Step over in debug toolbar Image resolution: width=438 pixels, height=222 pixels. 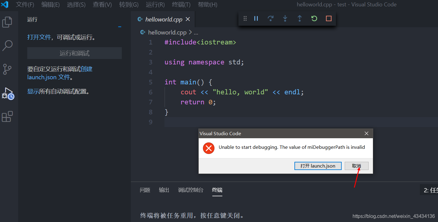pyautogui.click(x=270, y=18)
